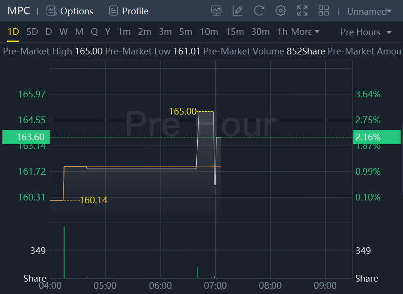403x294 pixels.
Task: Open the Pre Hours session dropdown
Action: pyautogui.click(x=366, y=32)
